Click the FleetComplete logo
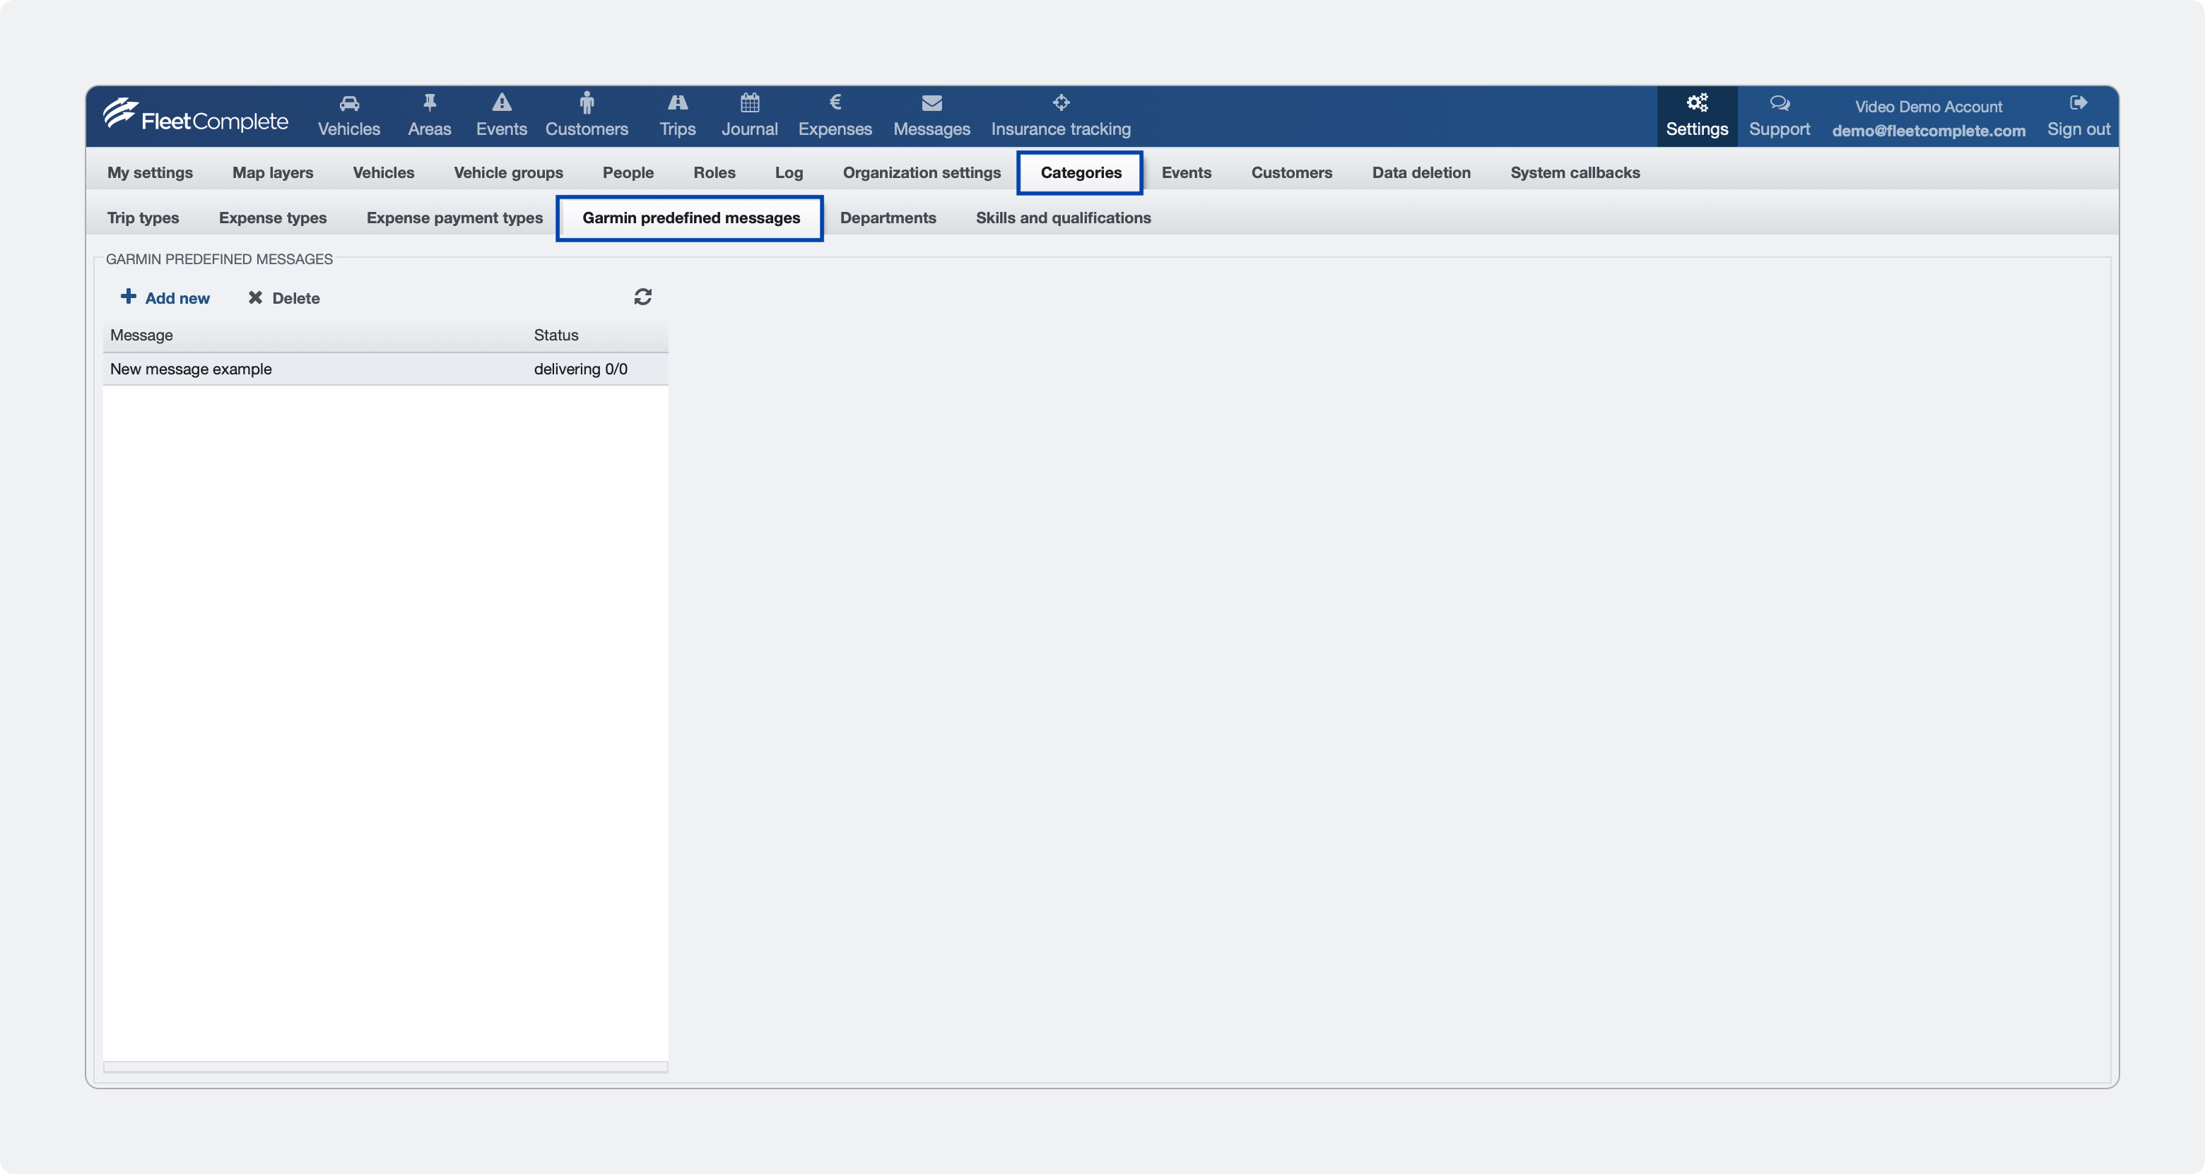2205x1174 pixels. [195, 116]
